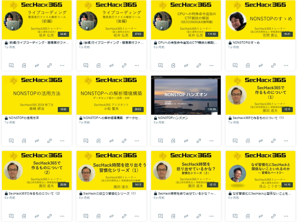
Task: Play the NONSTOP ハンズオン sunset thumbnail video
Action: point(186,95)
